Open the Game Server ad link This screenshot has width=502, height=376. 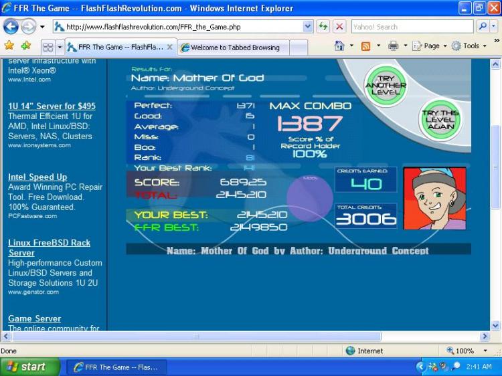pos(35,318)
